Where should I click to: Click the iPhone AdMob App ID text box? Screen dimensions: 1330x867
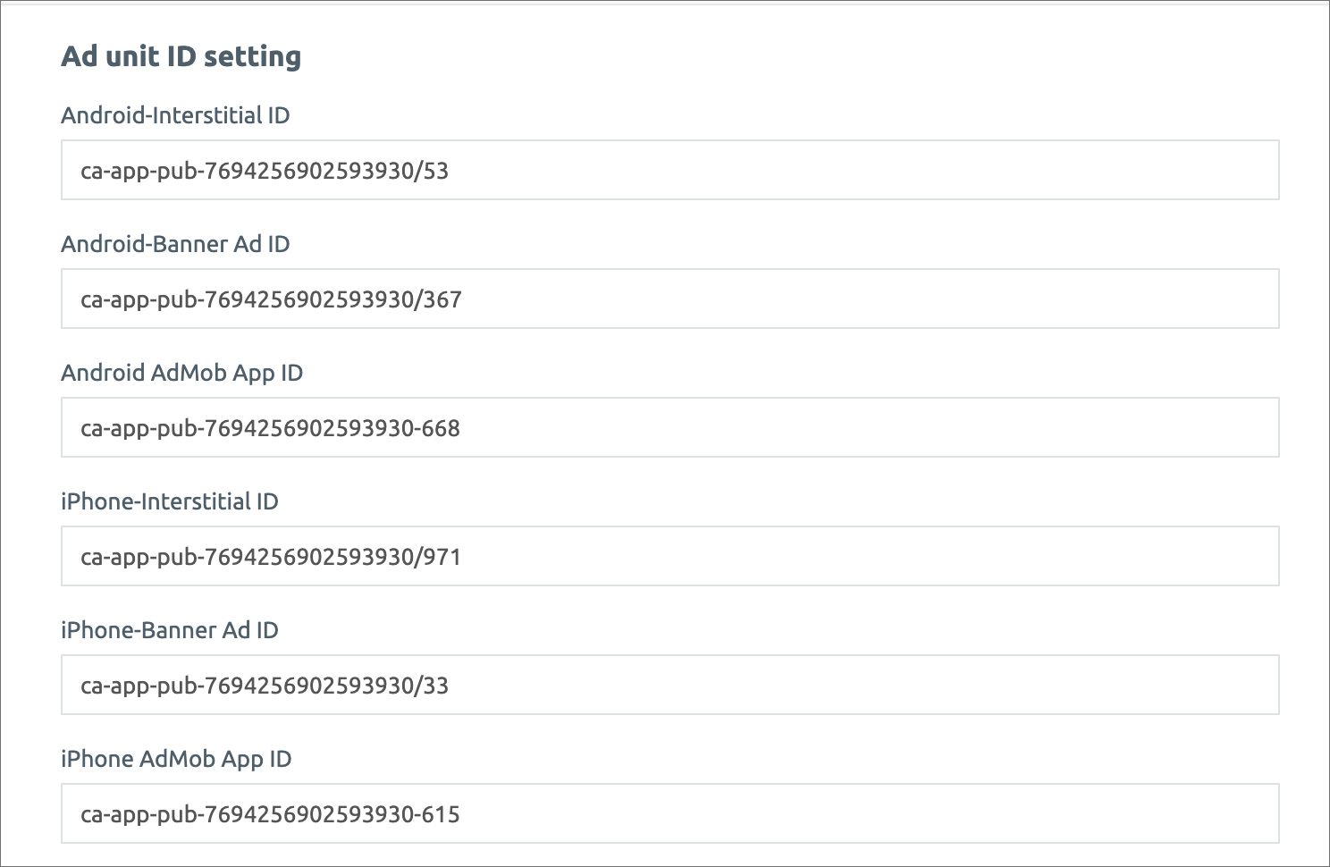[x=669, y=813]
